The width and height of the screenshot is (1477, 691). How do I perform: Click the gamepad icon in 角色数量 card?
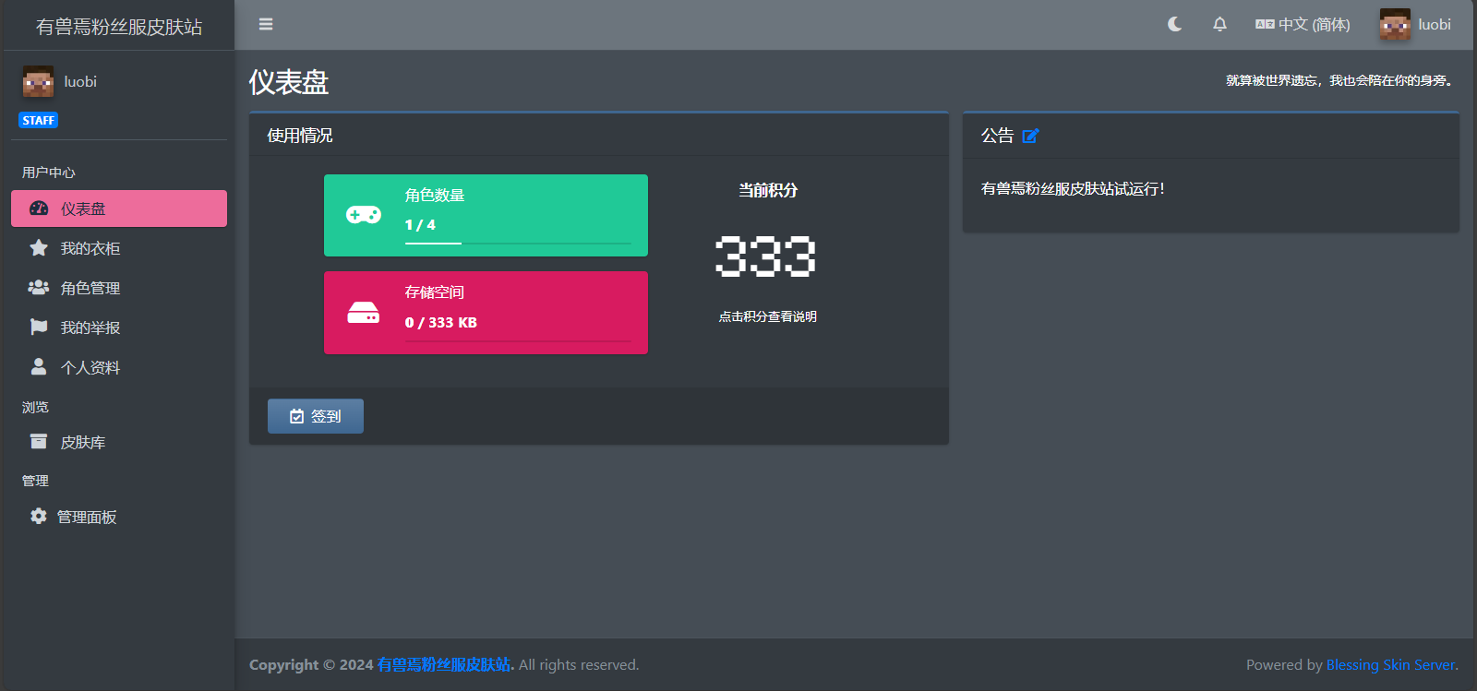coord(364,215)
